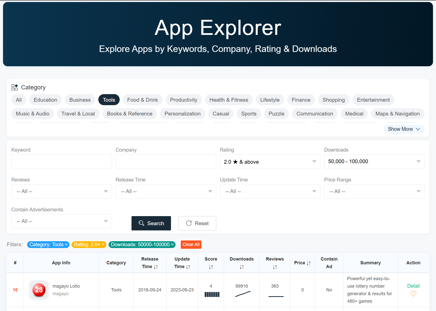The width and height of the screenshot is (436, 311).
Task: Open the Price Range dropdown
Action: (374, 191)
